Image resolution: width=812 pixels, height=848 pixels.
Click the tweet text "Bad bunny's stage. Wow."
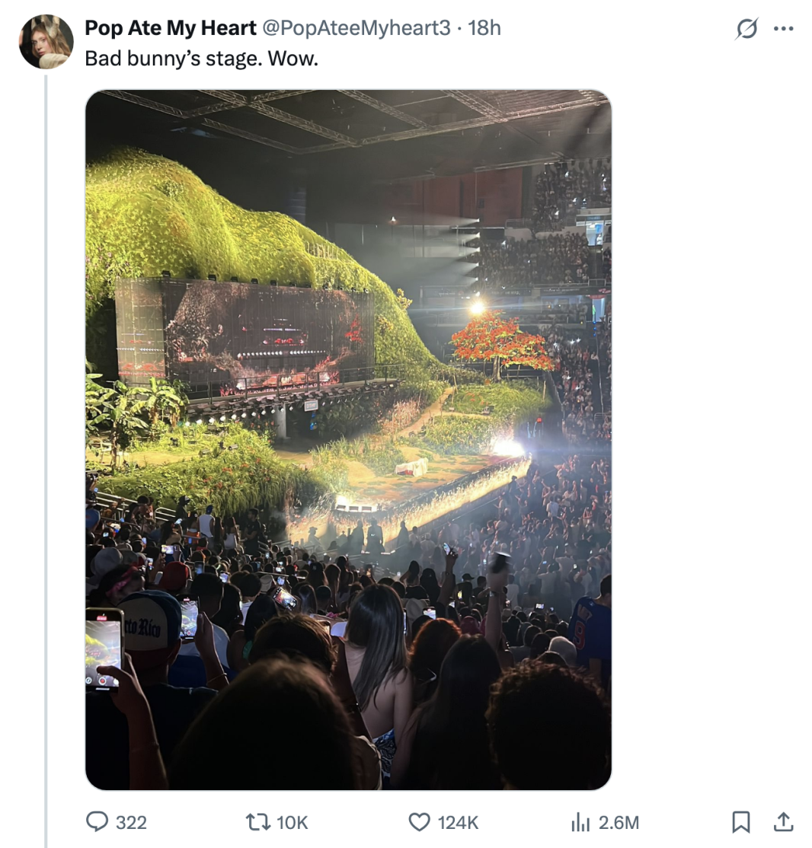201,59
